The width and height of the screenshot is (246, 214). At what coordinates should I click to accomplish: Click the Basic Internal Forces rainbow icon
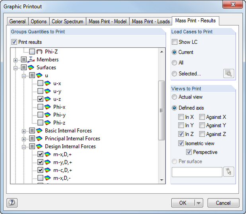(x=39, y=131)
